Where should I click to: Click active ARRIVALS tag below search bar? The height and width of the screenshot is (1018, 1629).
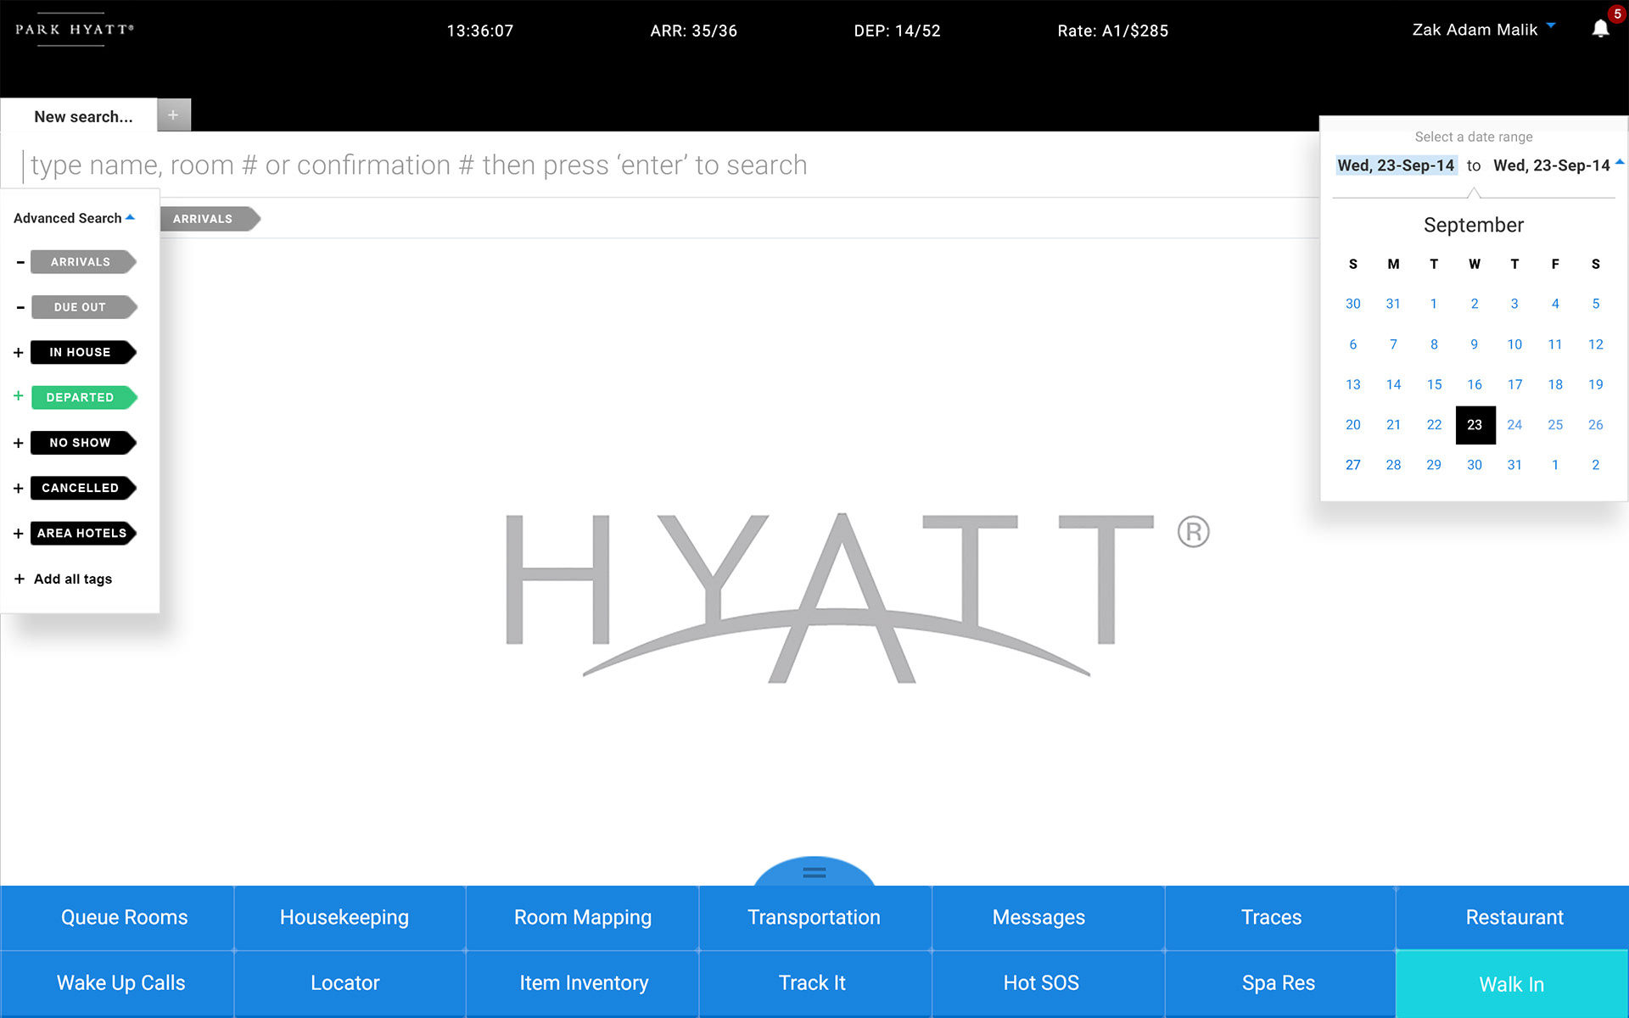coord(210,219)
